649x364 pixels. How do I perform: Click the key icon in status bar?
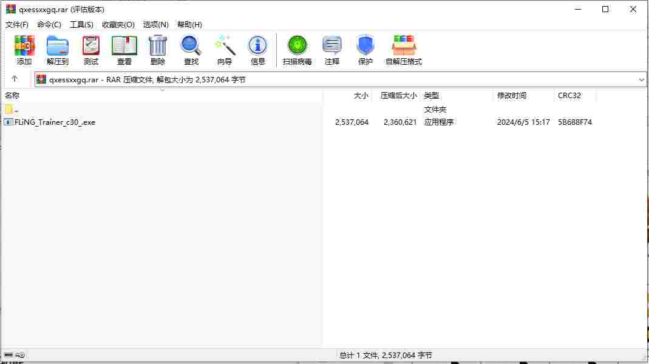[x=20, y=355]
